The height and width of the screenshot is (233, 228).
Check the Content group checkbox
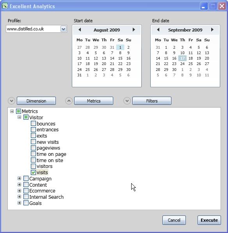[x=26, y=184]
